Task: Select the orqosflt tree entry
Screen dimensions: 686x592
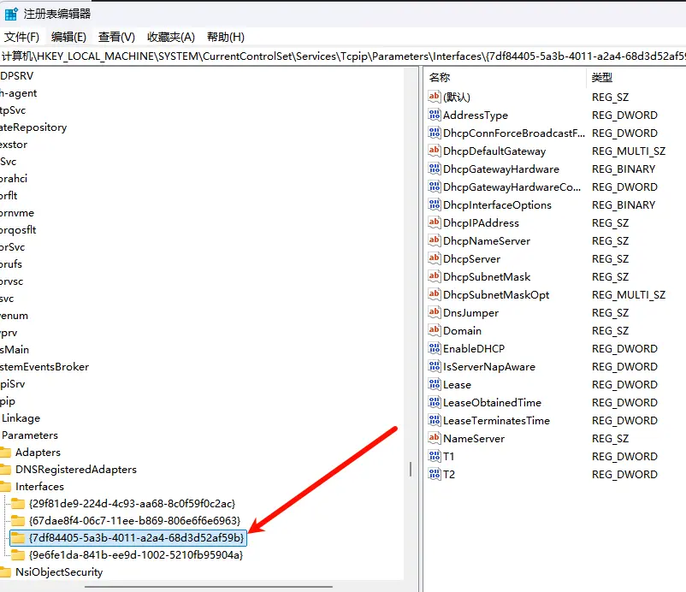Action: (x=18, y=230)
